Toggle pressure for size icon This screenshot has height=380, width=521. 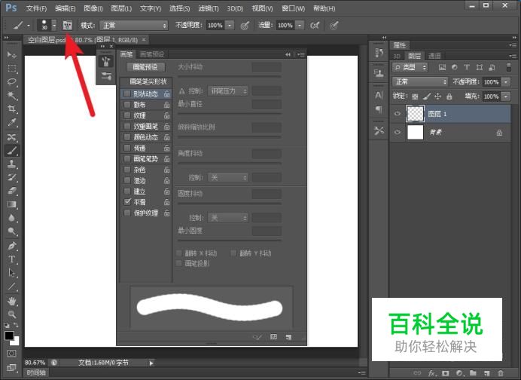334,26
